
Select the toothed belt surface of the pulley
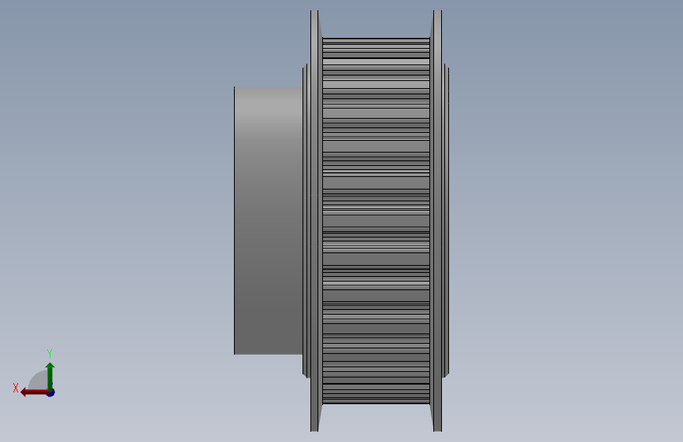click(377, 221)
